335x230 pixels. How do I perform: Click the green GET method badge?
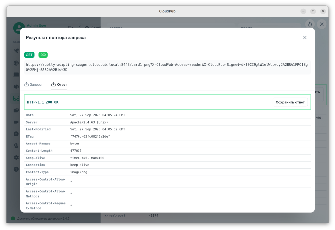(x=29, y=55)
